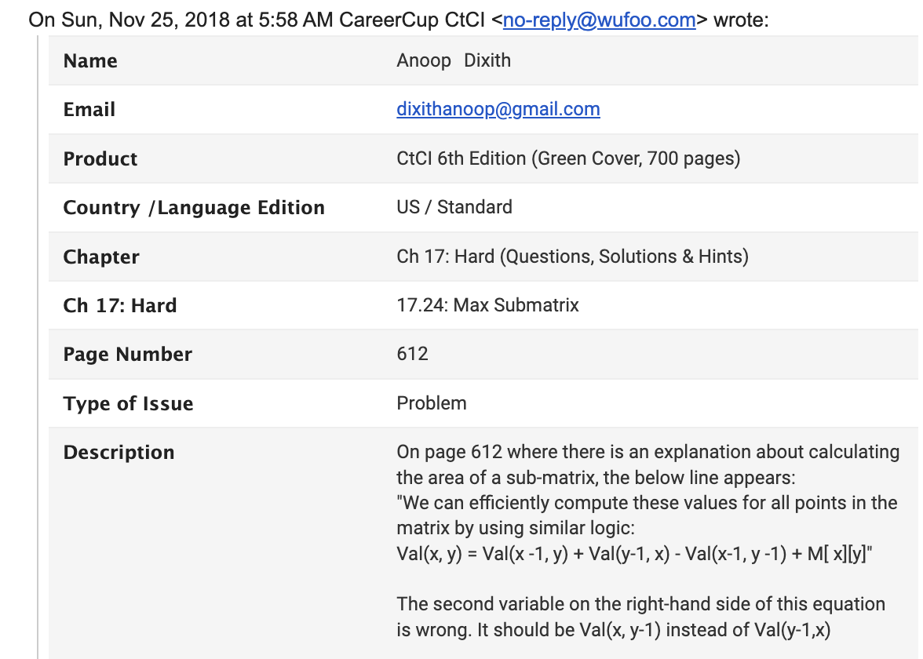Click the Val(x, y) formula line
Screen dimensions: 923x659
pos(634,554)
